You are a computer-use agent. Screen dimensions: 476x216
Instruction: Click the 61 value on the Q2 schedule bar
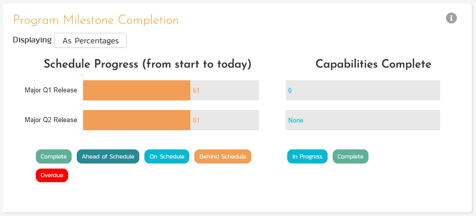tap(196, 121)
